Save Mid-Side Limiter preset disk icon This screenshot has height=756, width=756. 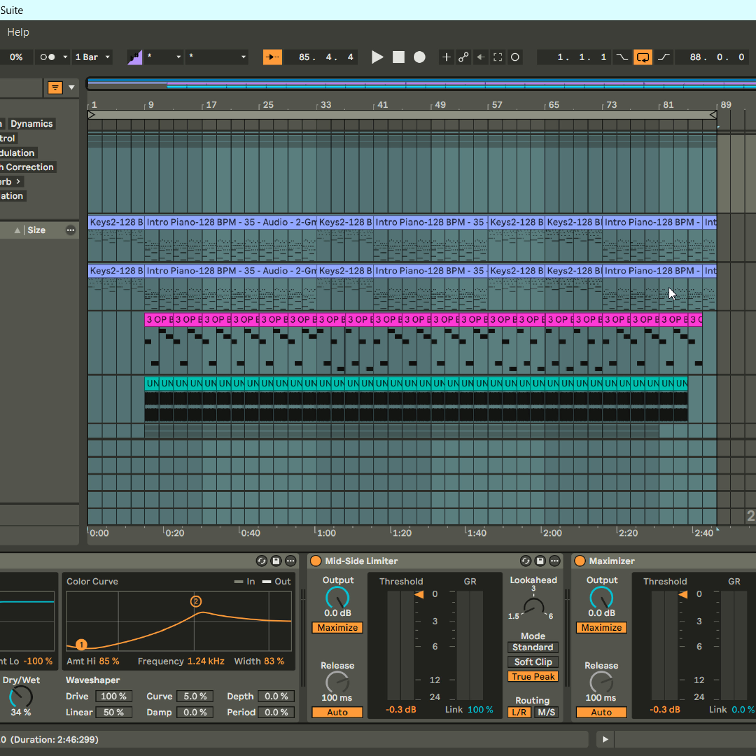click(x=540, y=561)
